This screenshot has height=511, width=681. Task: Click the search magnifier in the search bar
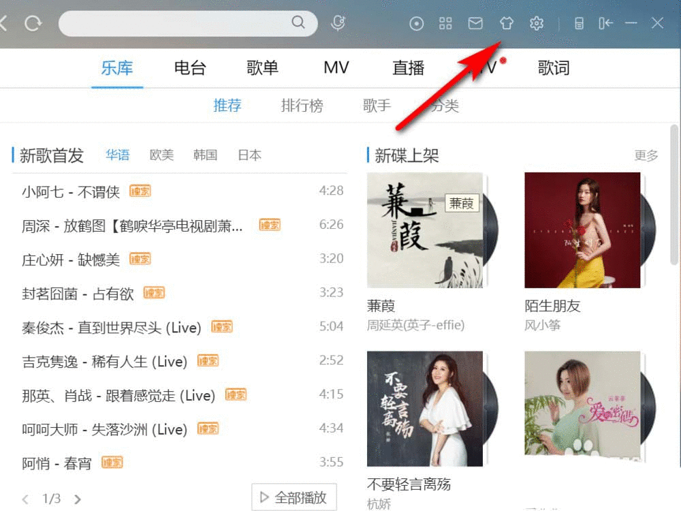pyautogui.click(x=298, y=22)
